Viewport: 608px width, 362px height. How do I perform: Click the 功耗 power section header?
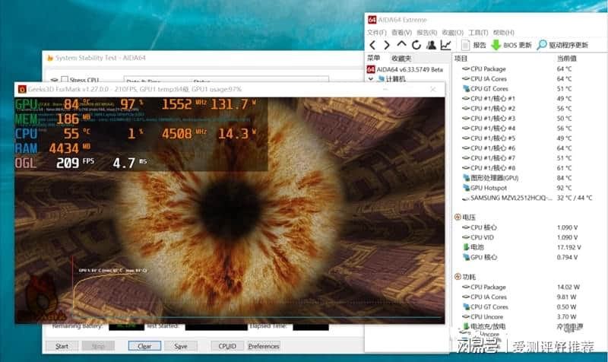[x=465, y=277]
